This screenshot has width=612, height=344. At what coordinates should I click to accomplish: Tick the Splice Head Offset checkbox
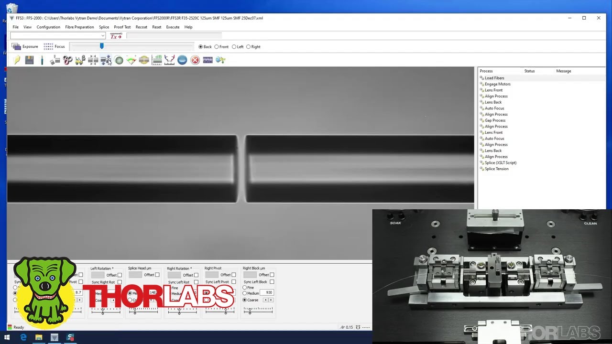[157, 275]
